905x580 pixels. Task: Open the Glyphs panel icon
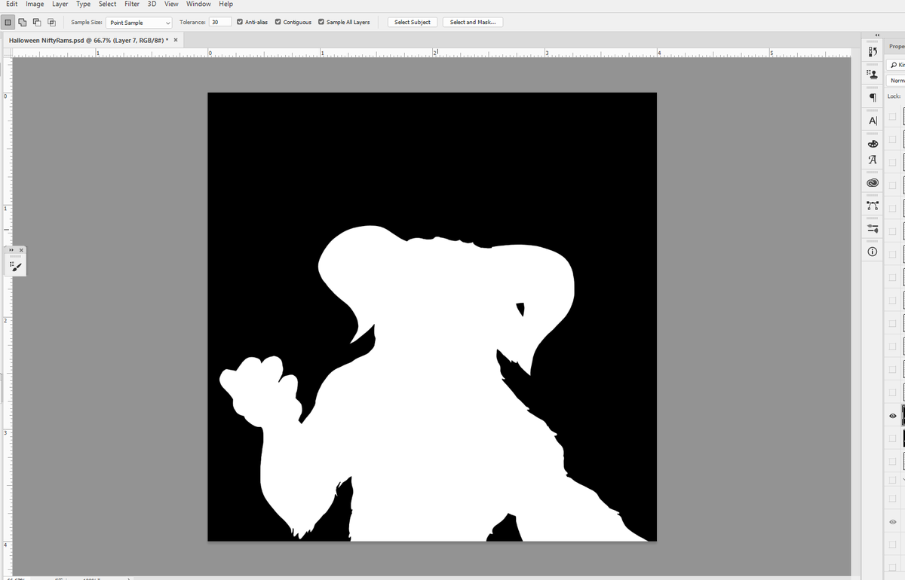(872, 160)
